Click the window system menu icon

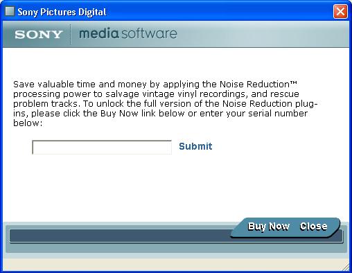click(10, 11)
